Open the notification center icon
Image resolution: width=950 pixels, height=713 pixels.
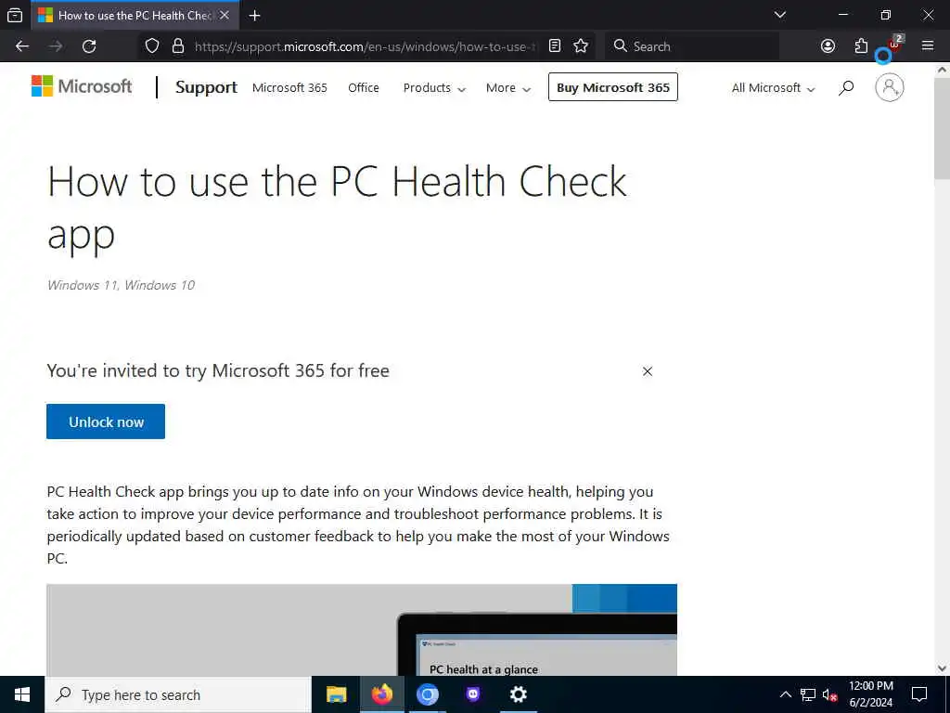919,694
